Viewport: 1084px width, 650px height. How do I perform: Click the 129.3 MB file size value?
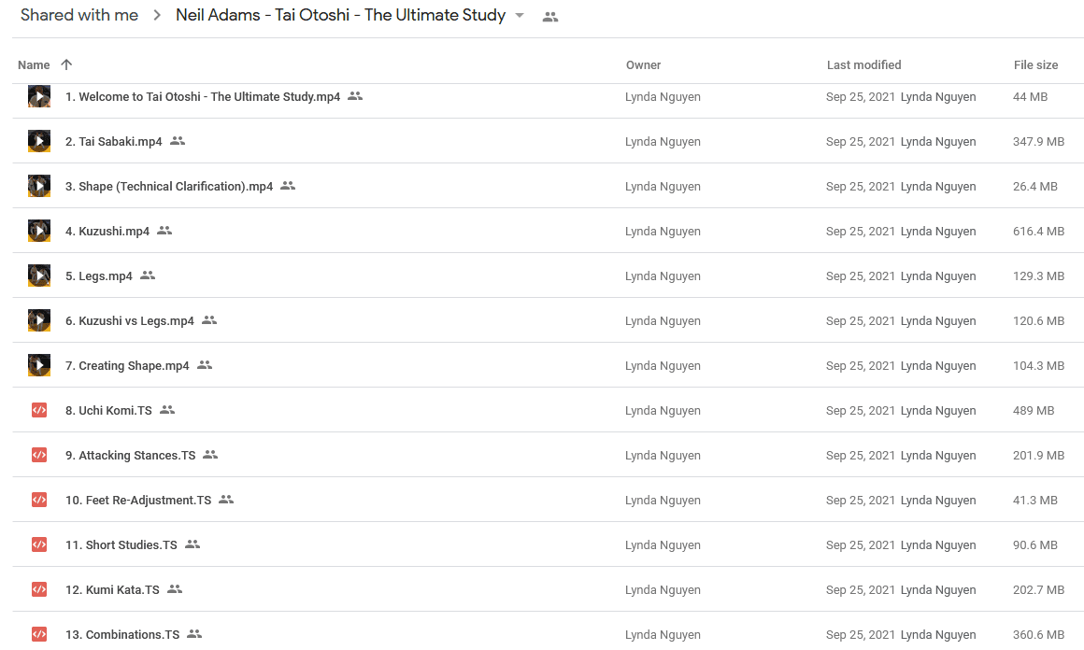1038,276
